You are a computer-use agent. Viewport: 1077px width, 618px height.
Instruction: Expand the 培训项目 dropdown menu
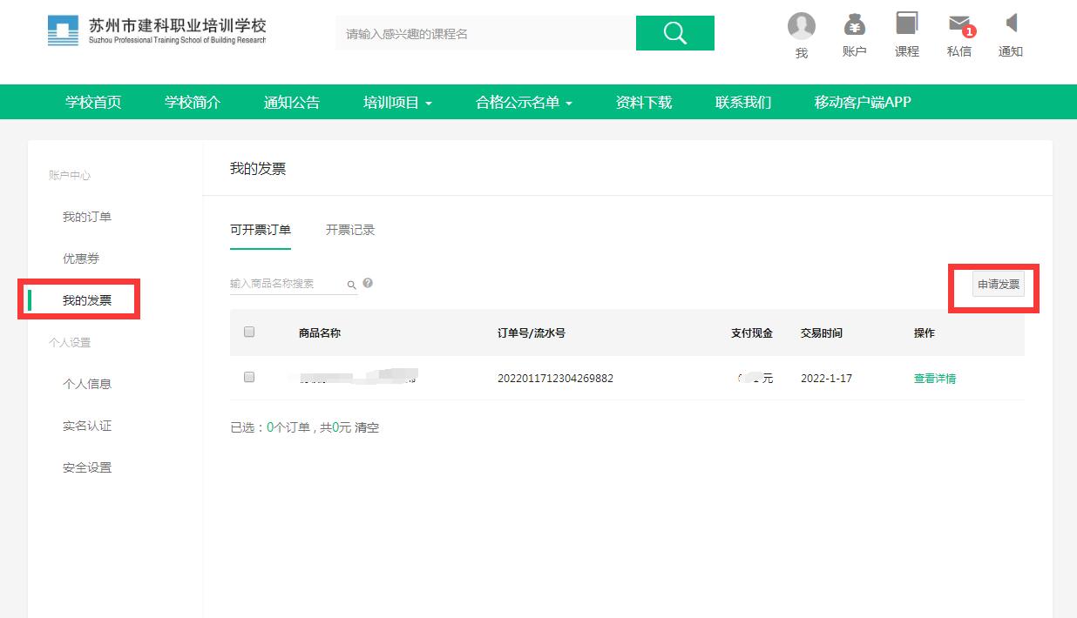click(397, 102)
